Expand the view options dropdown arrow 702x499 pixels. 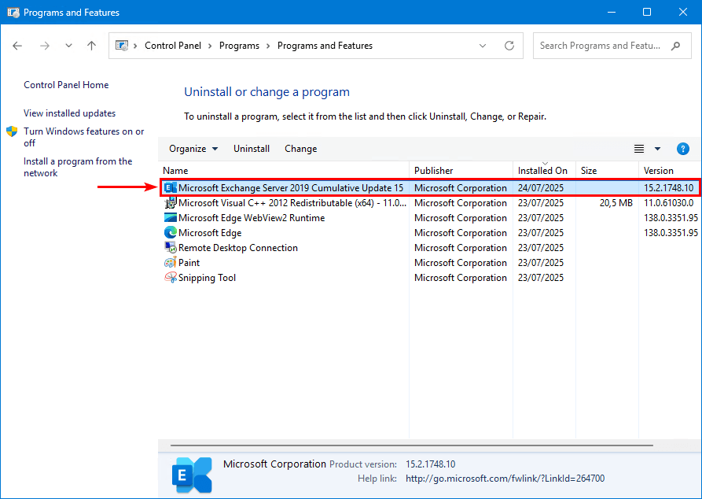point(657,149)
